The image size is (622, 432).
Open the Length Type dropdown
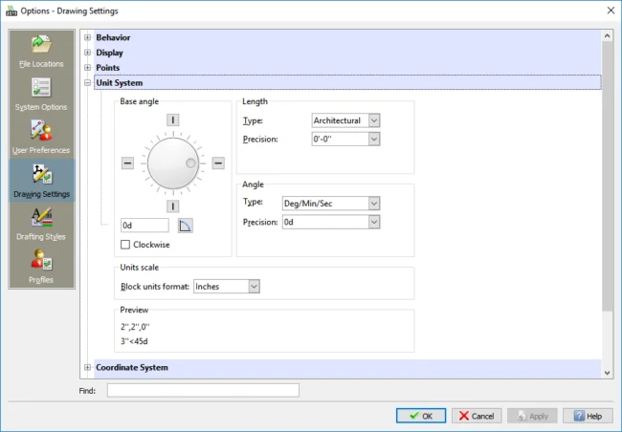[x=374, y=120]
